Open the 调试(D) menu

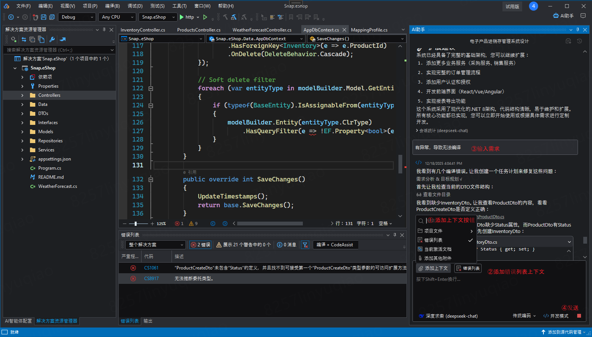click(135, 6)
